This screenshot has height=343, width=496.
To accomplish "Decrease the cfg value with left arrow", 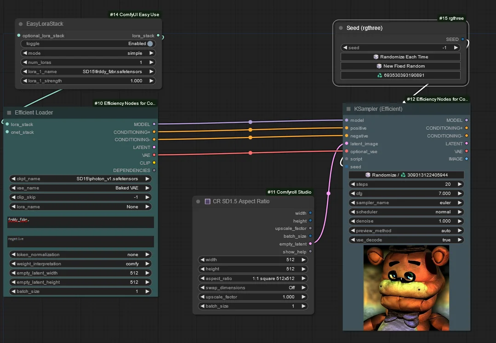I will (x=353, y=193).
